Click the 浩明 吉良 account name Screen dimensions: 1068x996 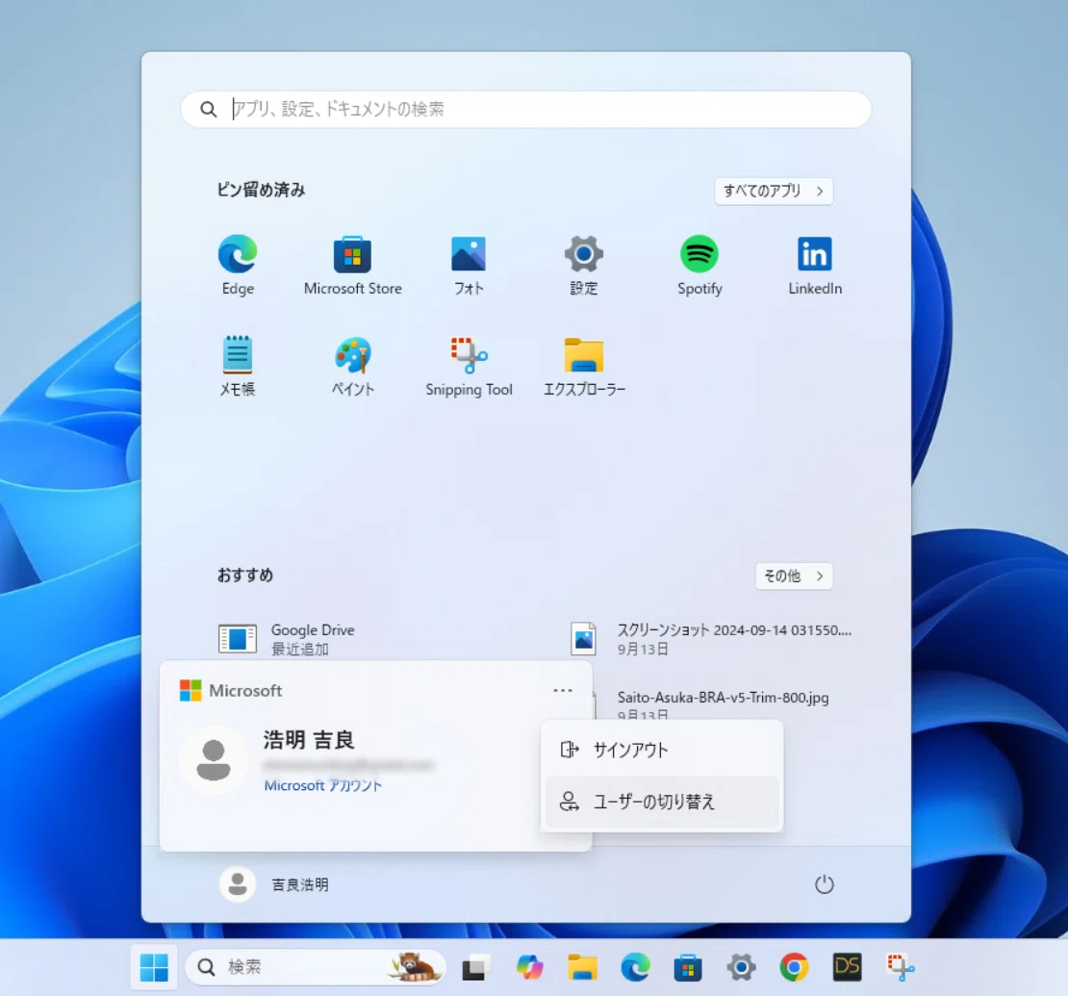309,741
